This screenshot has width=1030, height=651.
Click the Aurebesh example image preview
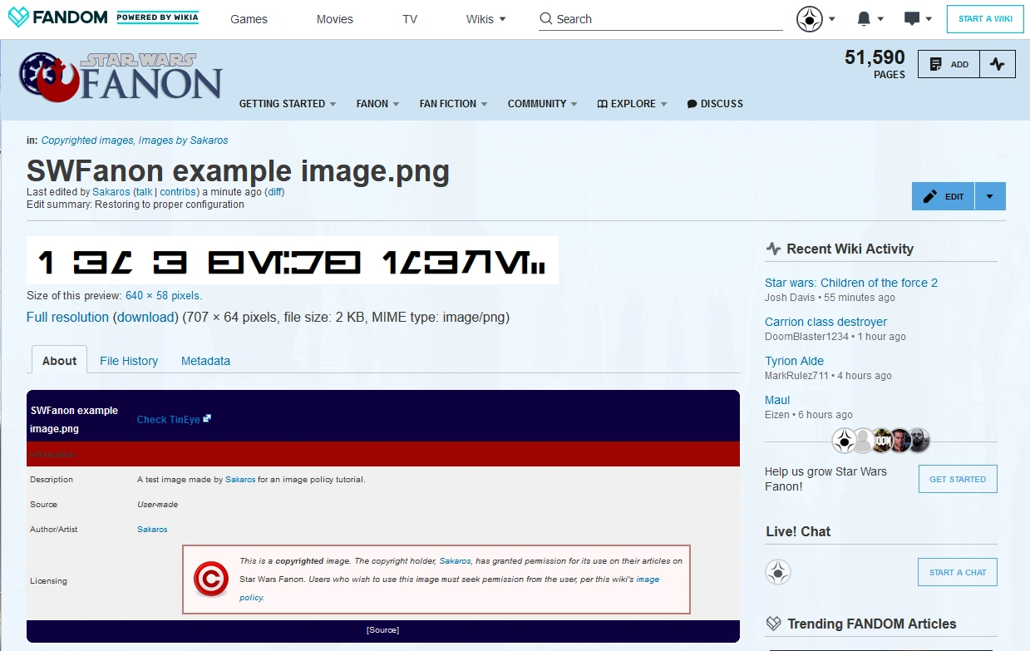(293, 260)
